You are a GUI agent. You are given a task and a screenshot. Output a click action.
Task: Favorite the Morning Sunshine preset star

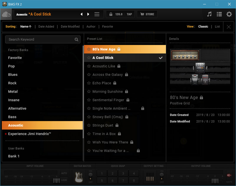[89, 91]
